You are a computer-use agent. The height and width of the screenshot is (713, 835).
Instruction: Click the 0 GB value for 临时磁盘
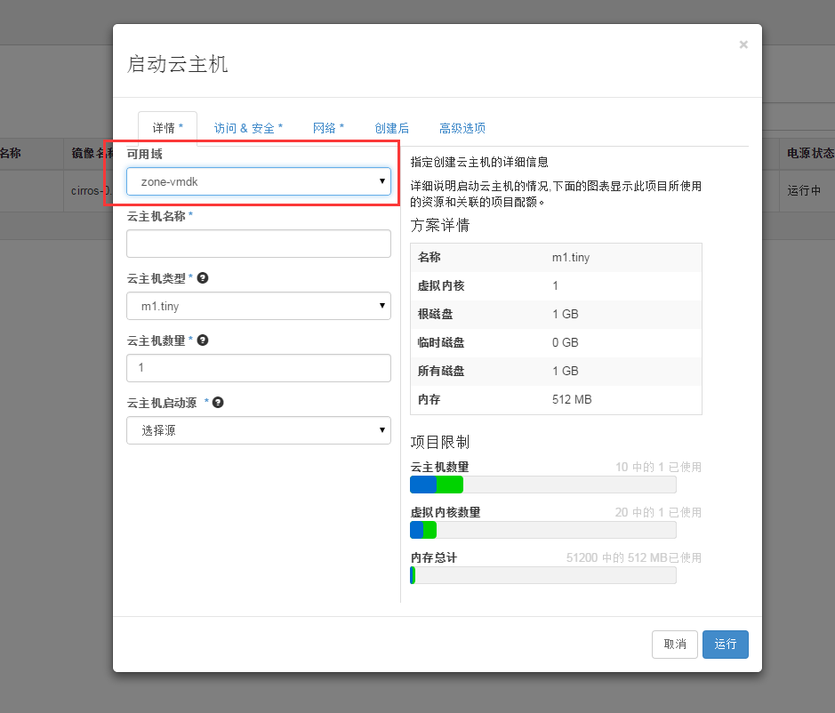pos(565,342)
